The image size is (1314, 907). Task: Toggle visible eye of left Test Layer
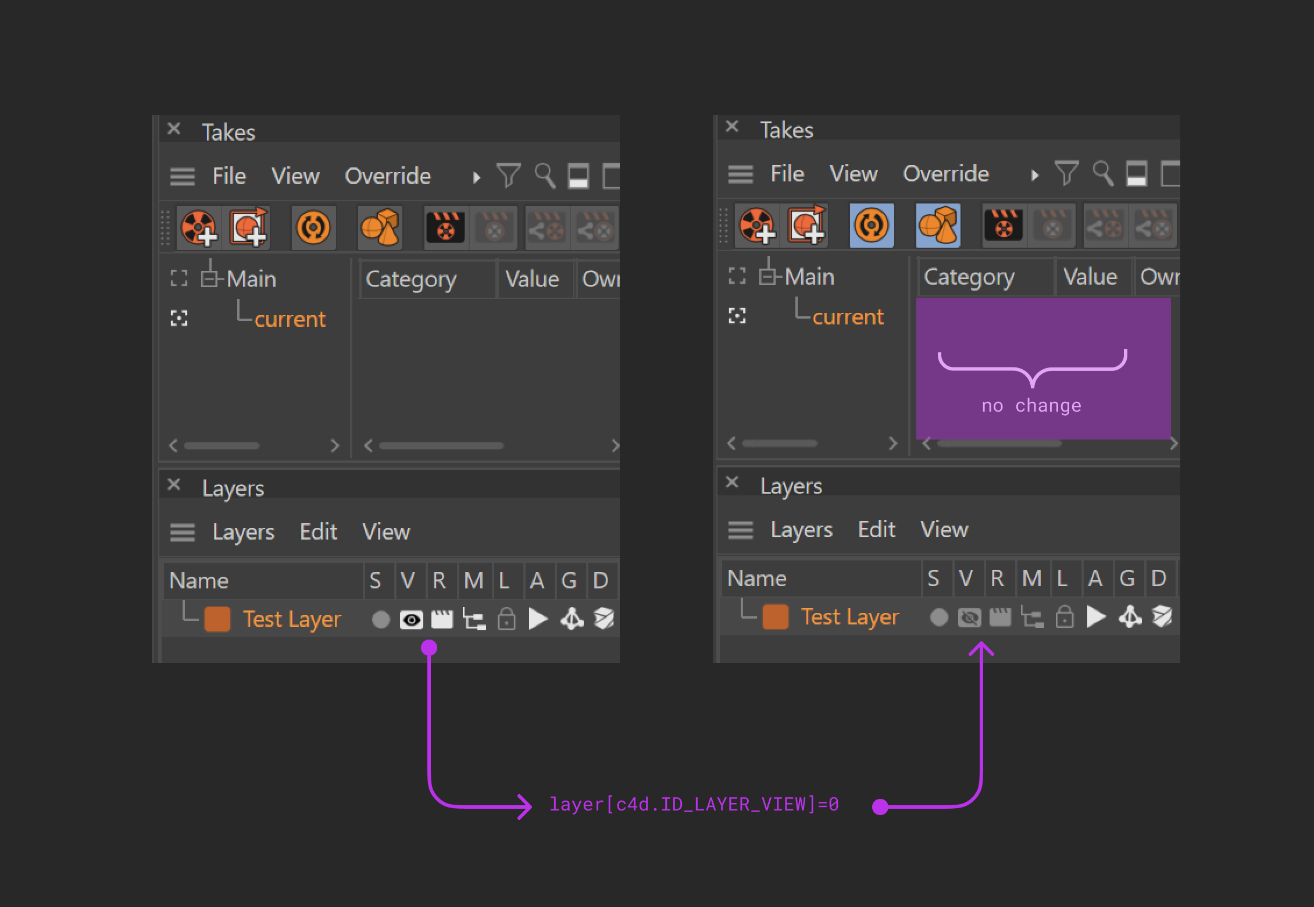point(411,620)
